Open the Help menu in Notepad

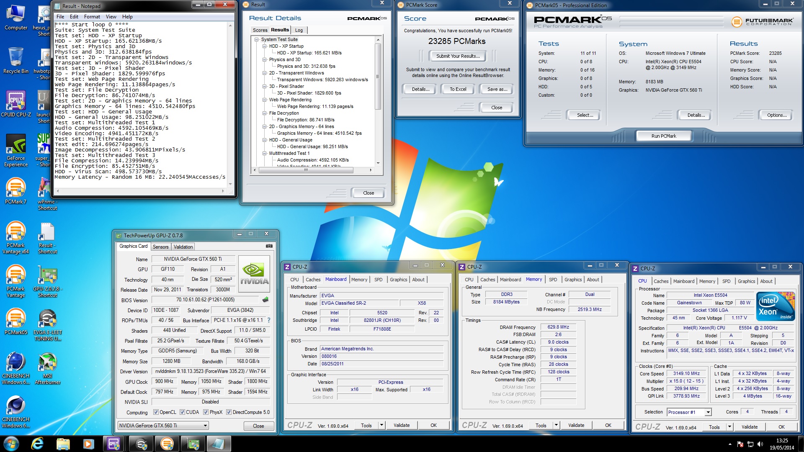tap(127, 17)
